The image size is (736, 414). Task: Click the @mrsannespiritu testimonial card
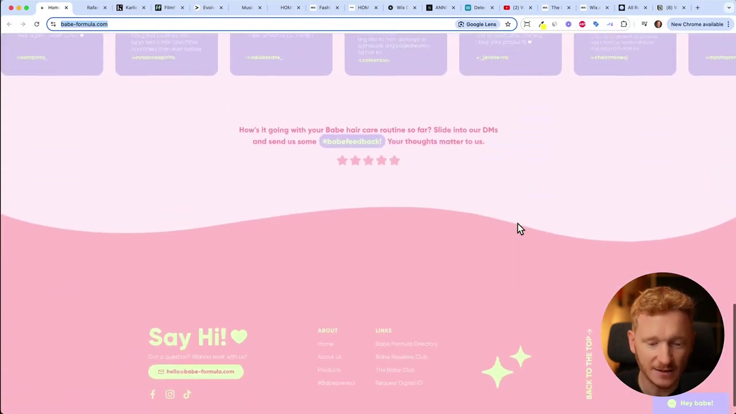pos(166,55)
